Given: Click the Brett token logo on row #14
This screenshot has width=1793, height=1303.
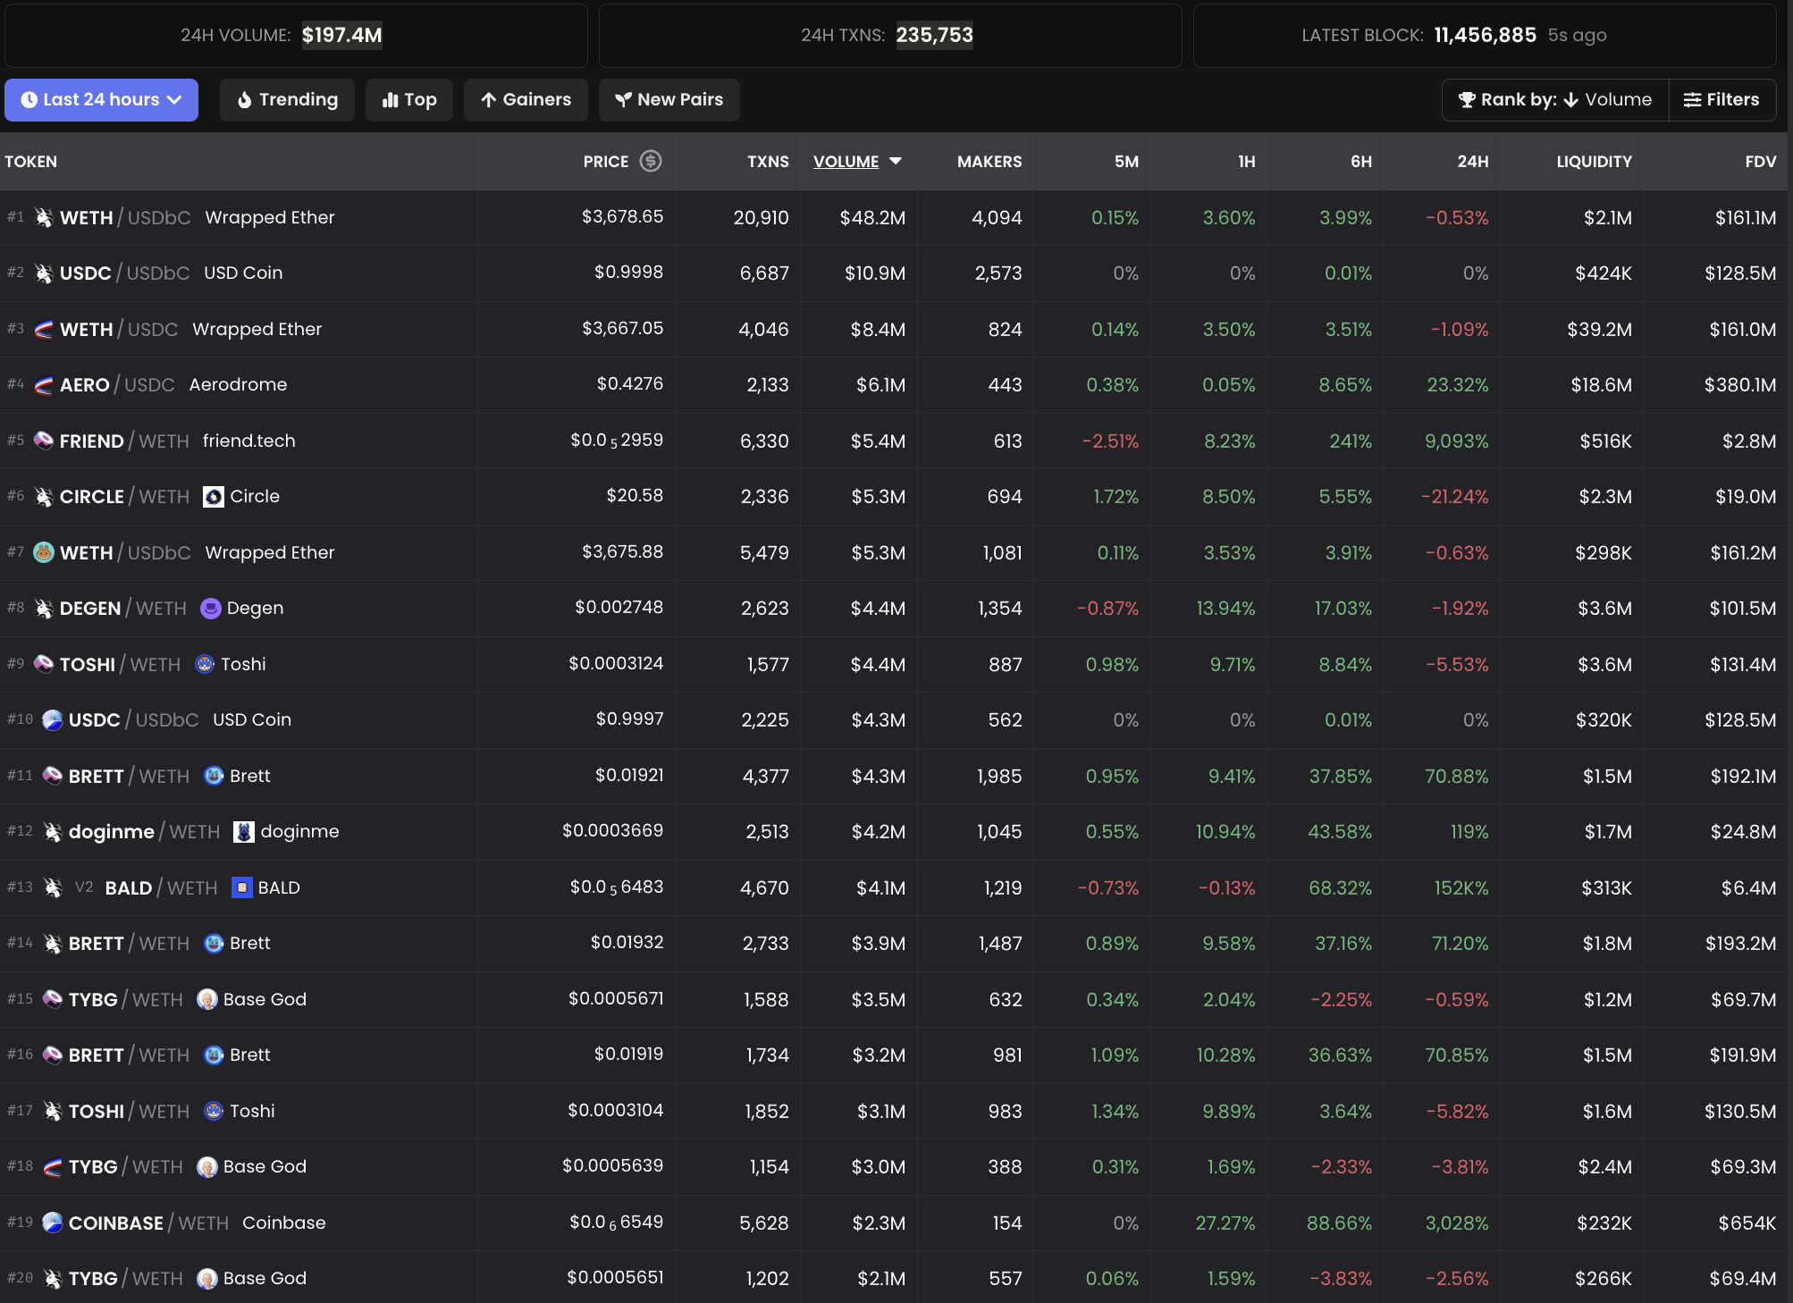Looking at the screenshot, I should click(x=214, y=943).
